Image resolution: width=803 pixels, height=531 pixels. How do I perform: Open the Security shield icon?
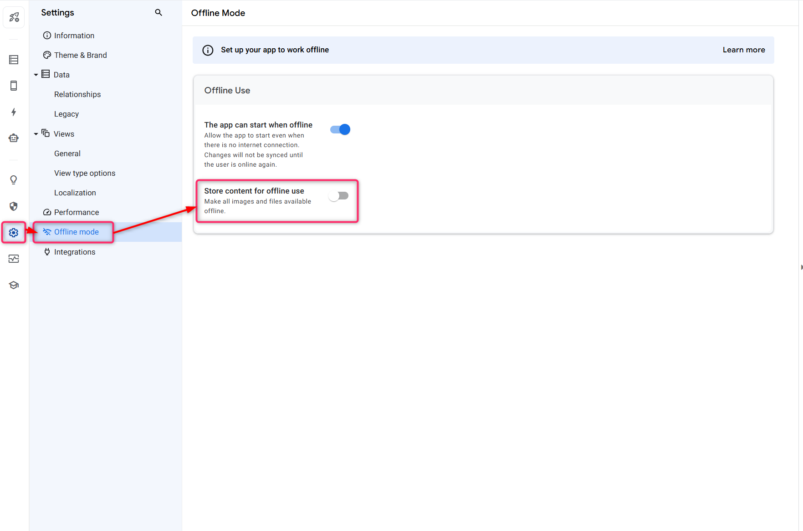(14, 206)
